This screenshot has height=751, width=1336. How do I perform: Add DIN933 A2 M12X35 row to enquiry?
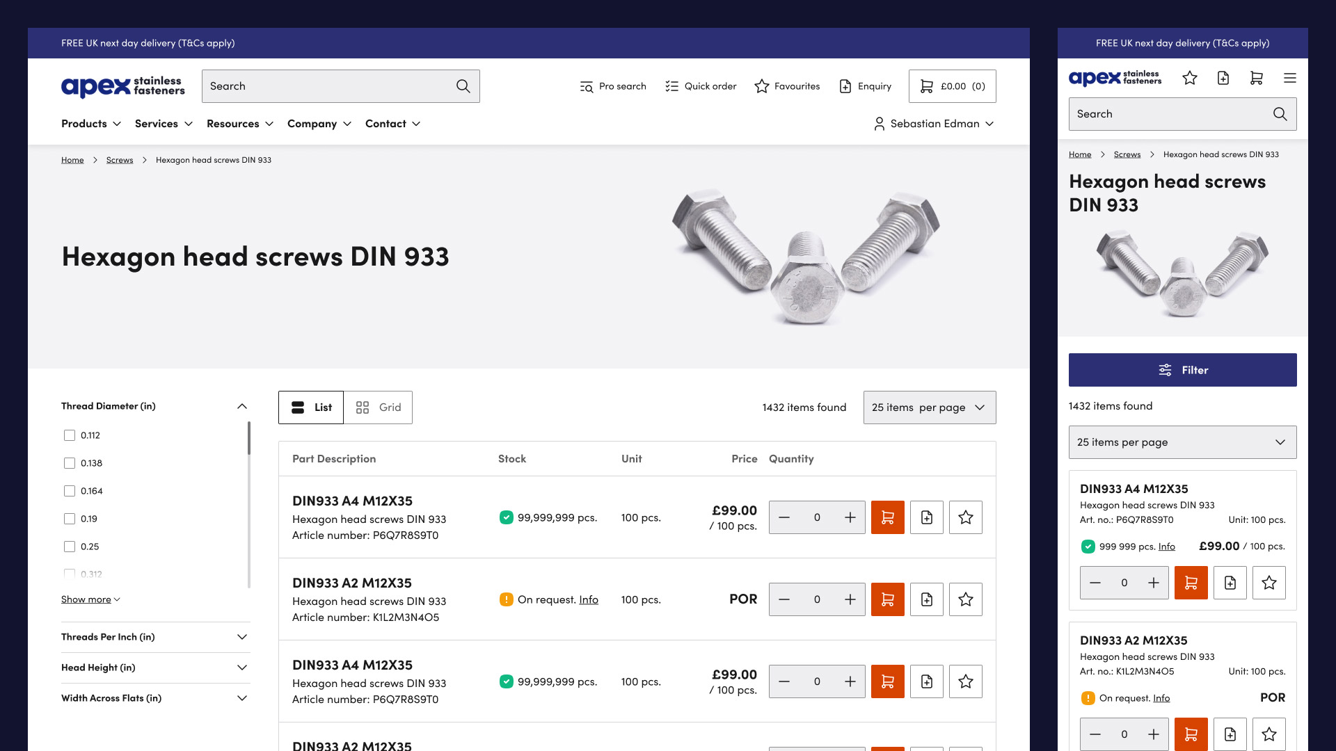[926, 599]
